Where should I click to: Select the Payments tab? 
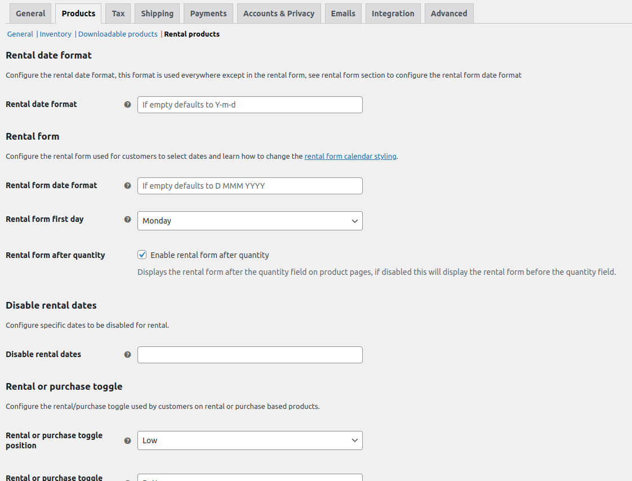coord(208,14)
